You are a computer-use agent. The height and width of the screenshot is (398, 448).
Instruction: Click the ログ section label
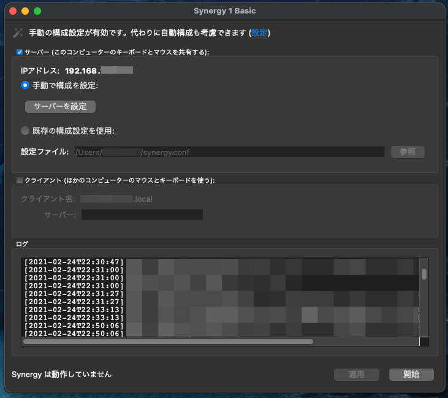(x=22, y=244)
